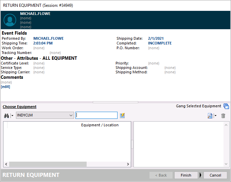This screenshot has width=231, height=182.
Task: Open the binoculars search options arrow
Action: (x=12, y=115)
